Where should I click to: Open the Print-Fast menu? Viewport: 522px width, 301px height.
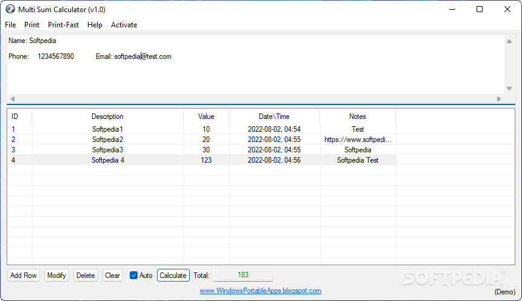click(63, 25)
